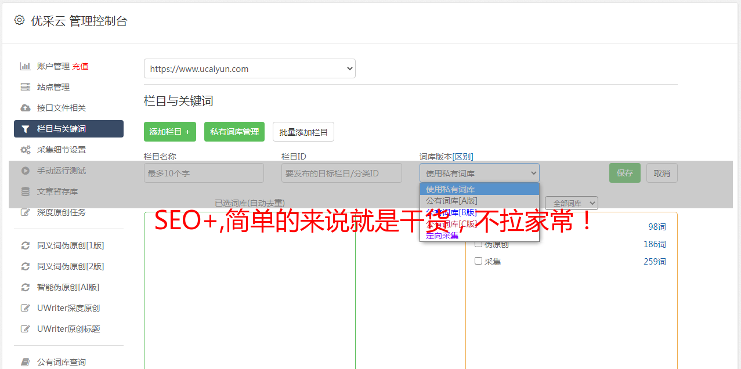Click the 批量添加栏目 button

pyautogui.click(x=303, y=132)
